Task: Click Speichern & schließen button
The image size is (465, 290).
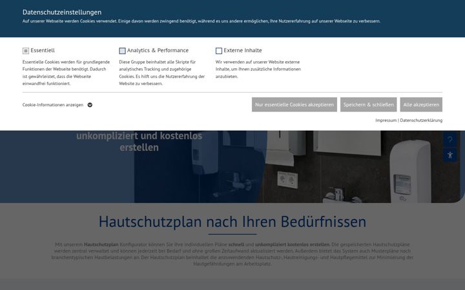Action: pyautogui.click(x=369, y=104)
